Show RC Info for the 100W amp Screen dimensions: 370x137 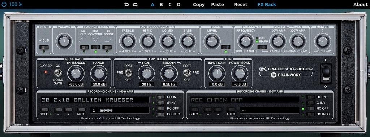(x=161, y=114)
